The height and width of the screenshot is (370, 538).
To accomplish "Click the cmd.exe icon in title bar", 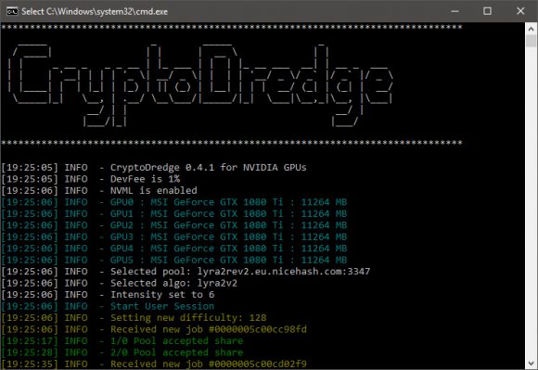I will [12, 11].
